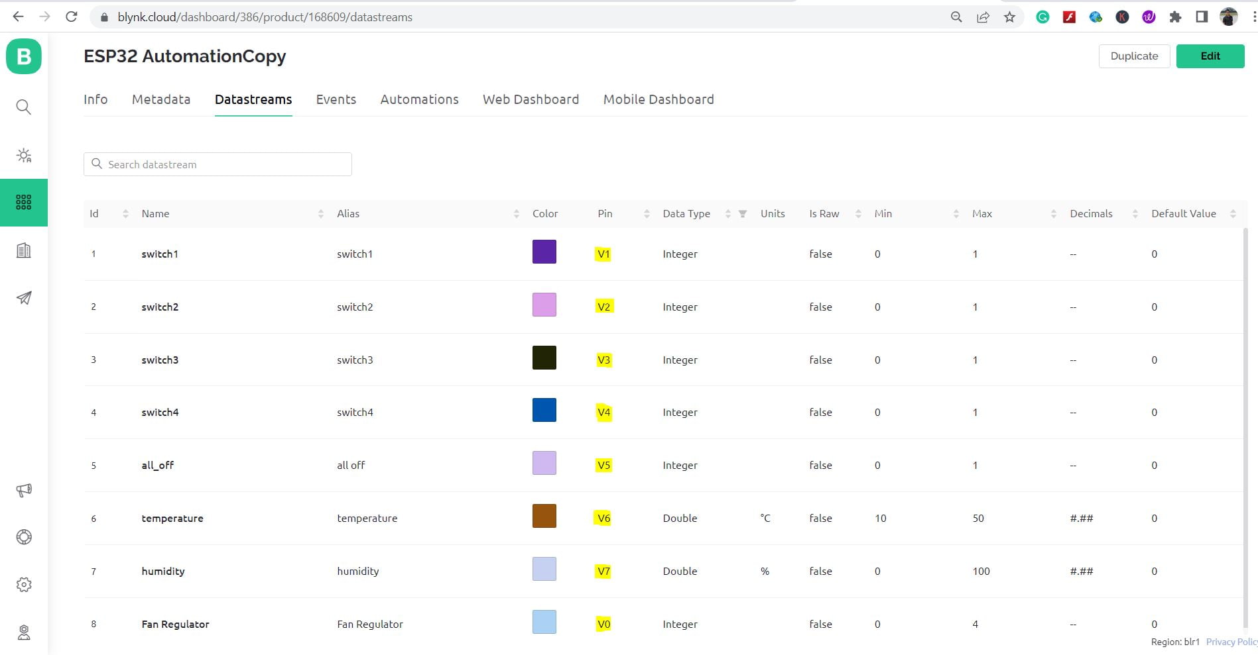Bookmark this page with the star icon
Image resolution: width=1258 pixels, height=655 pixels.
[1009, 17]
